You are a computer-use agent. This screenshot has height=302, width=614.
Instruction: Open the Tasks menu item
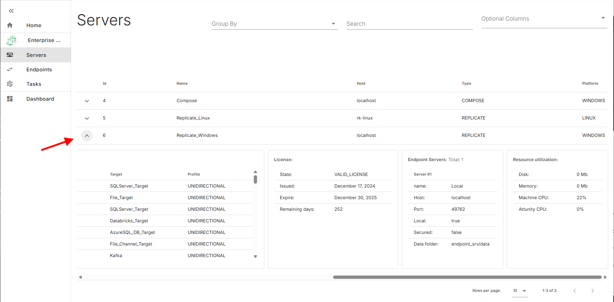[x=34, y=84]
